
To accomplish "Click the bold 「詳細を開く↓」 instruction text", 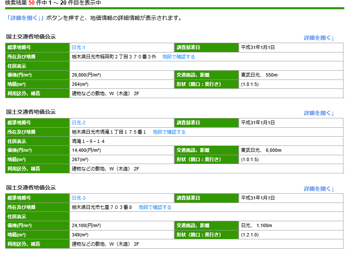I will click(x=25, y=18).
